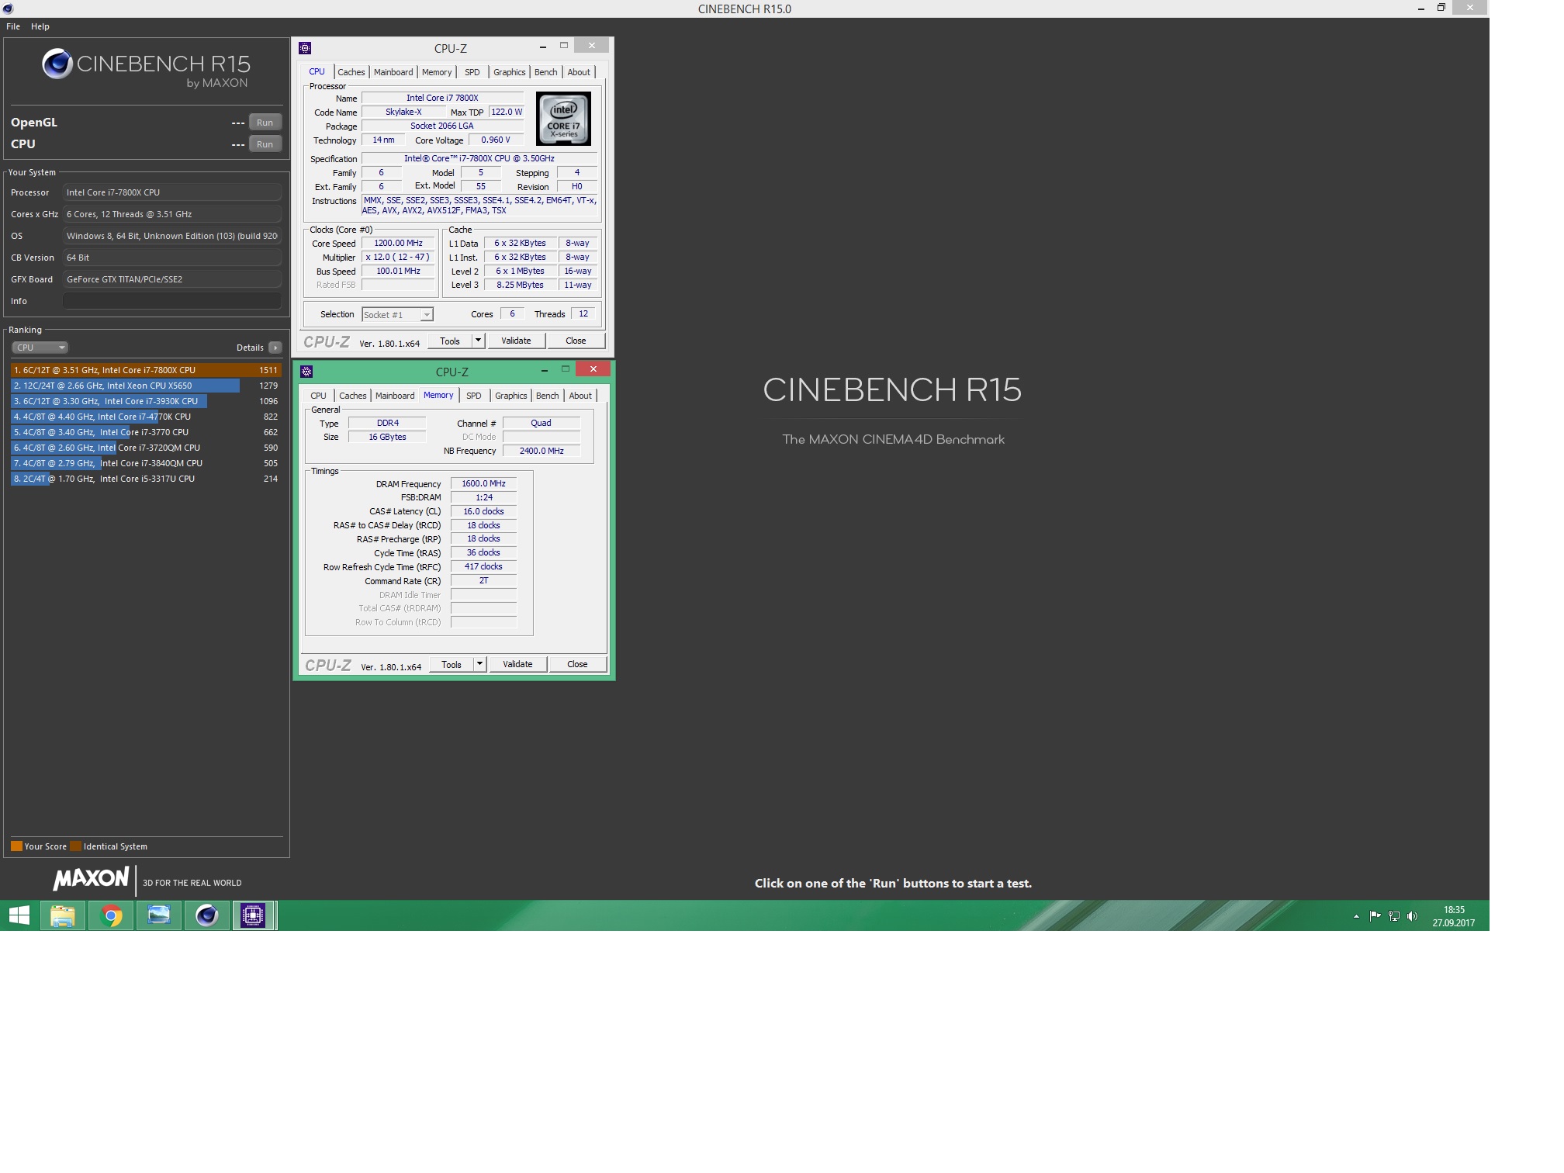Open network tray icon
This screenshot has width=1564, height=1173.
(1394, 916)
